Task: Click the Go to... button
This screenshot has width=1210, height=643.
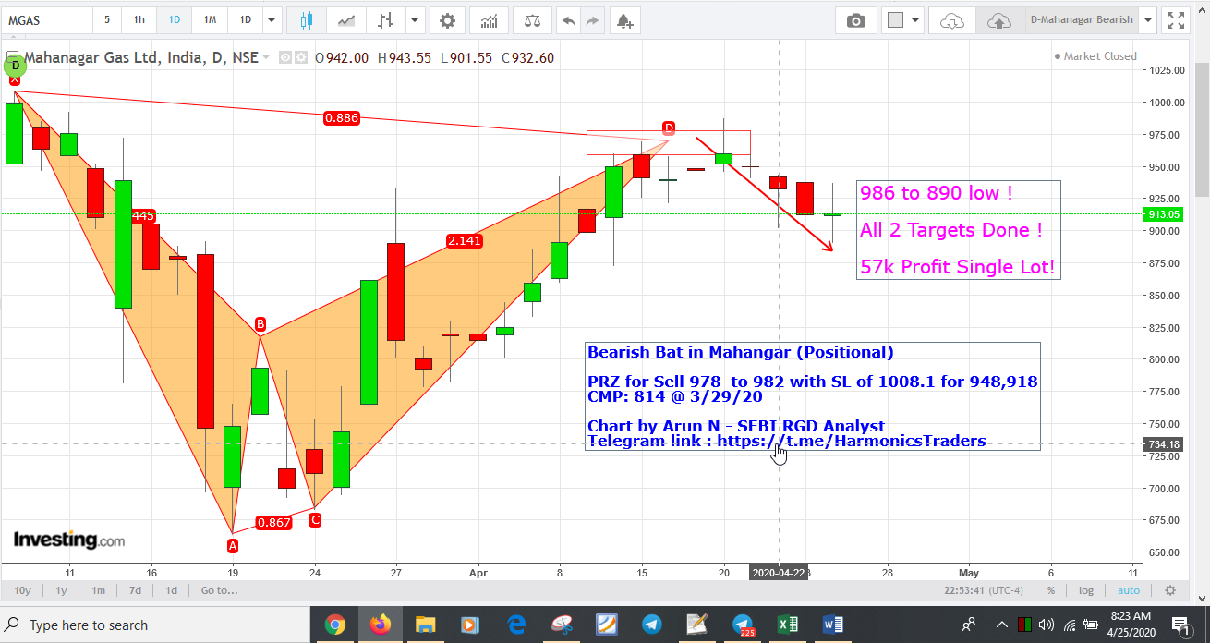Action: (x=219, y=590)
